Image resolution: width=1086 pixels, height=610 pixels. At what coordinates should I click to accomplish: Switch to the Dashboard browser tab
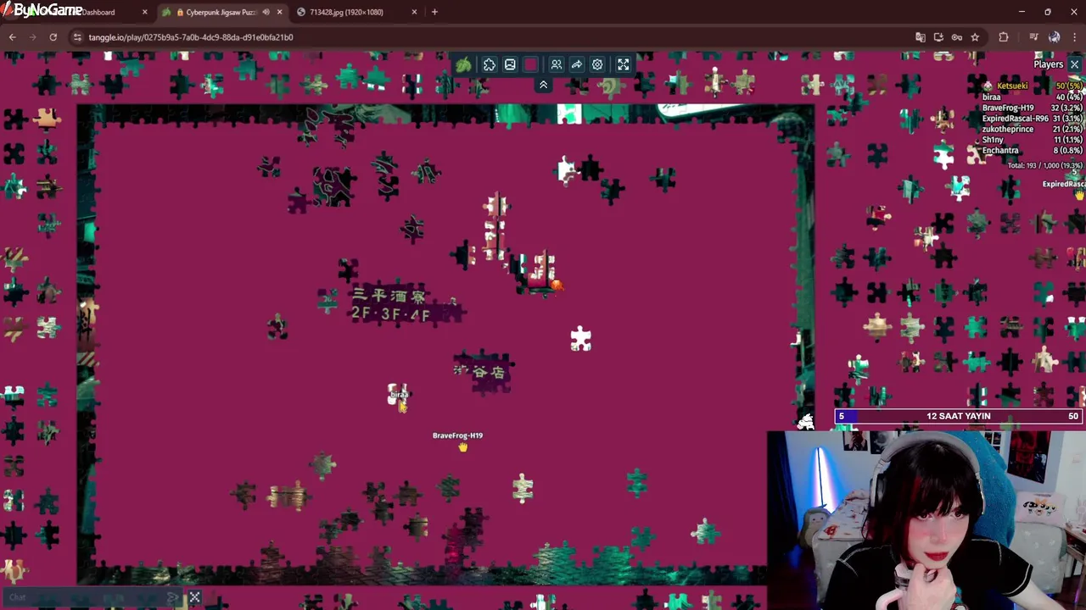[98, 12]
